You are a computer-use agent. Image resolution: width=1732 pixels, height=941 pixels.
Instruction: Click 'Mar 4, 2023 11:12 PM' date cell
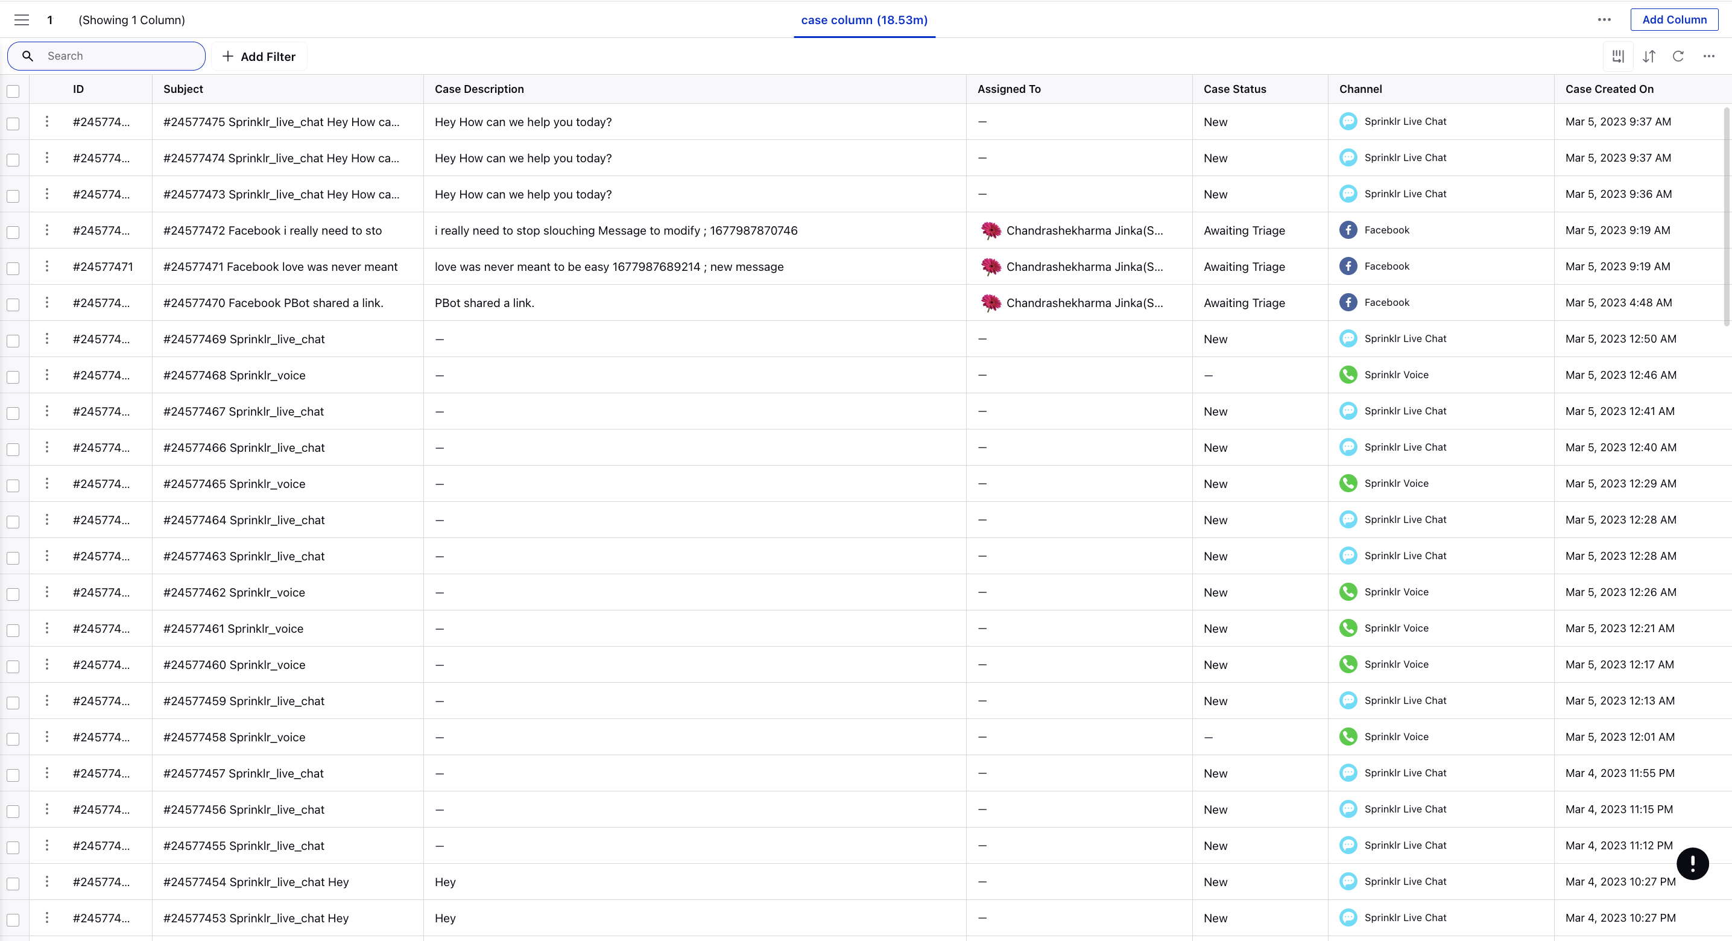(1619, 845)
